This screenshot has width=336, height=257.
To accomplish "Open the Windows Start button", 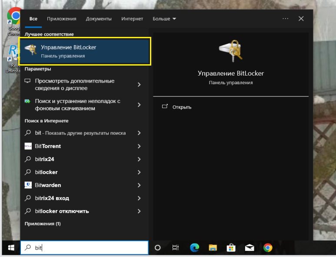I will (x=11, y=247).
